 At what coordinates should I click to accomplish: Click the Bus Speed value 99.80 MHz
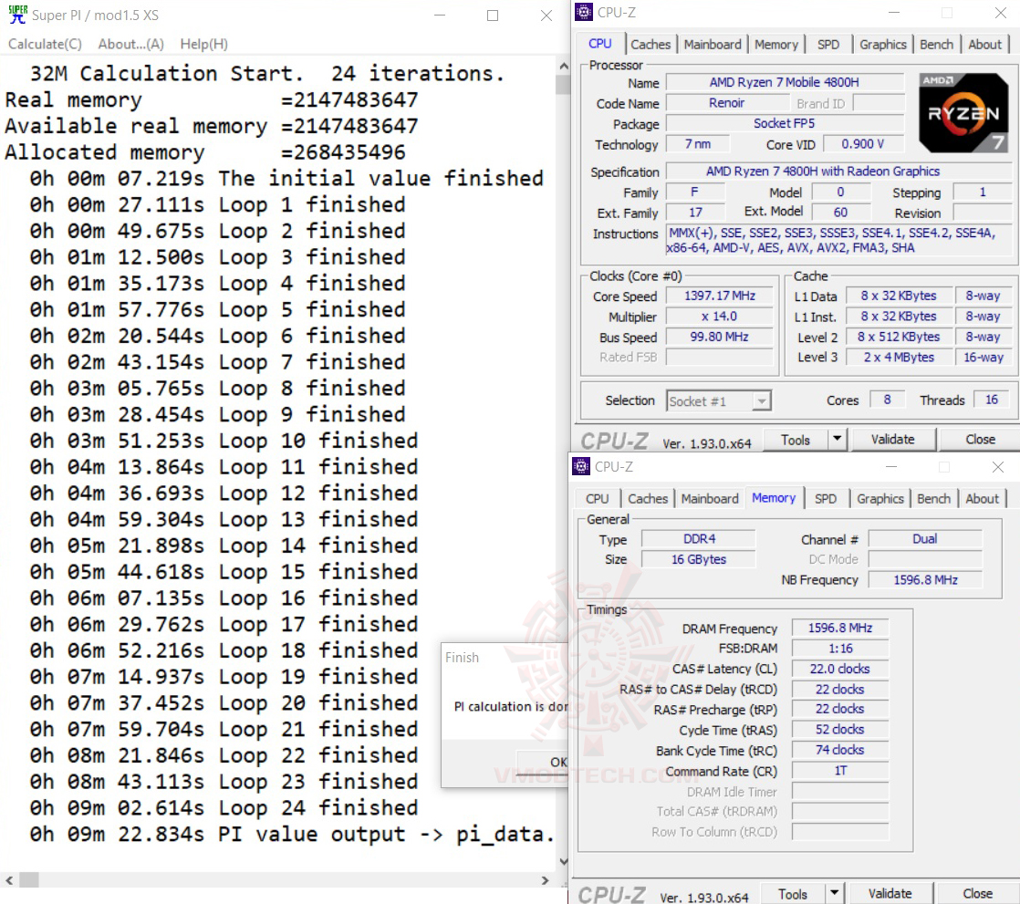[720, 337]
